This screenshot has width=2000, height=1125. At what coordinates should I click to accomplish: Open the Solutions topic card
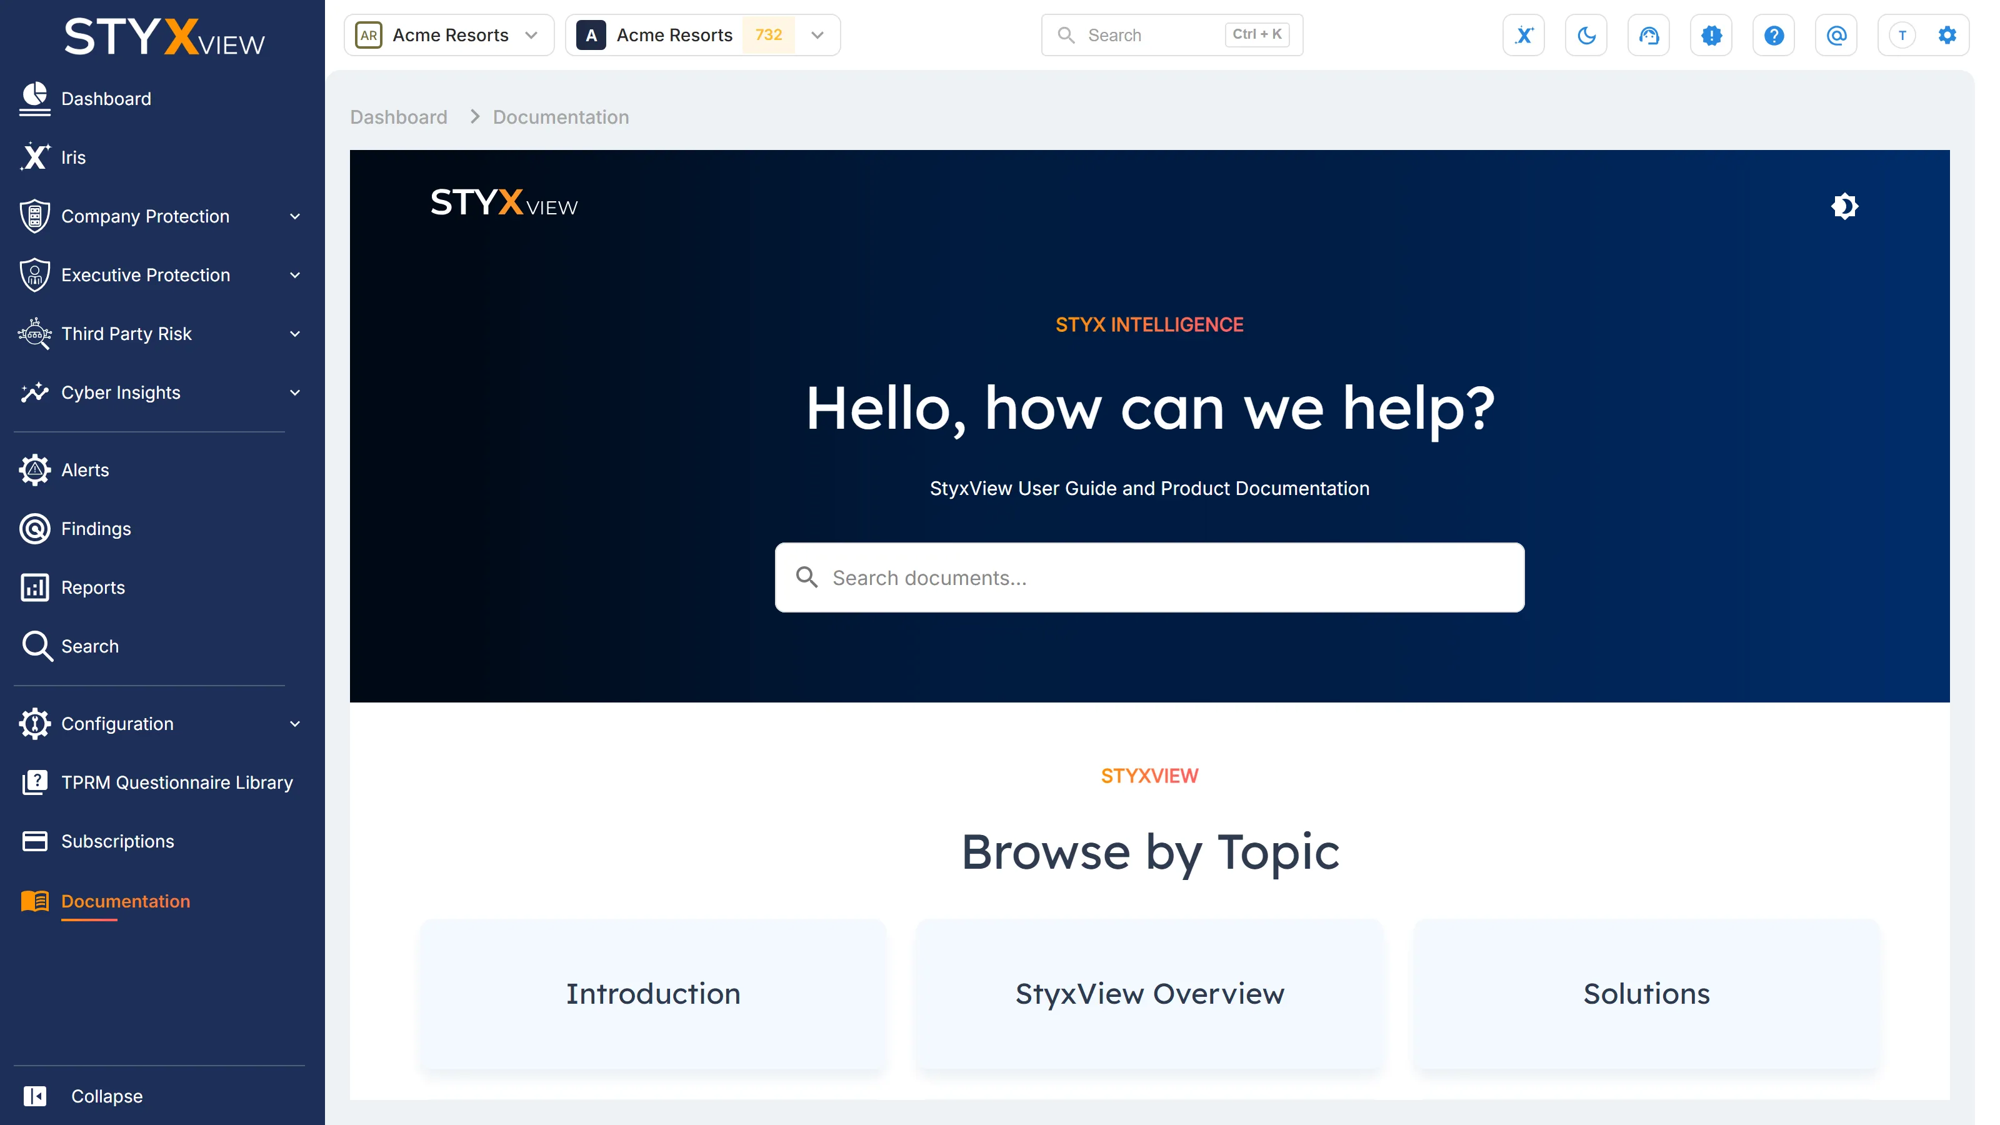(x=1647, y=994)
